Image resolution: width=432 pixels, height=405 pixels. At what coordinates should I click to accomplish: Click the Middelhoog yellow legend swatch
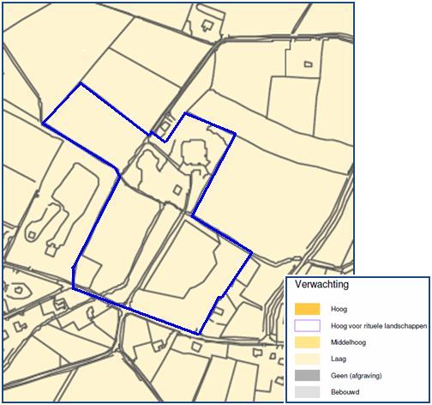click(x=307, y=342)
